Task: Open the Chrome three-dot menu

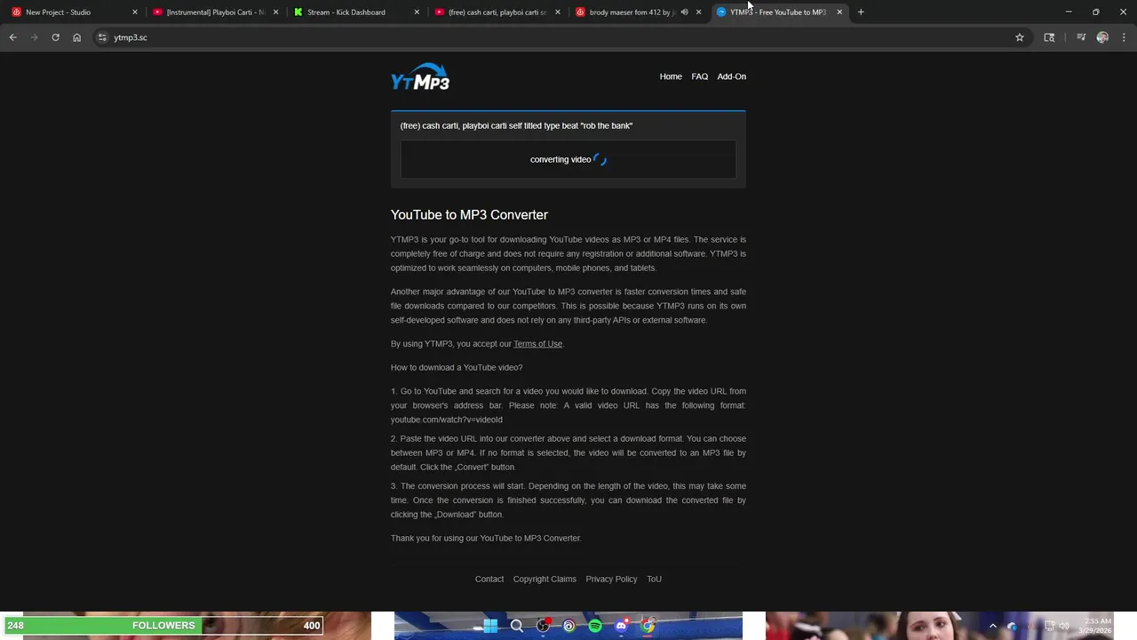Action: coord(1125,37)
